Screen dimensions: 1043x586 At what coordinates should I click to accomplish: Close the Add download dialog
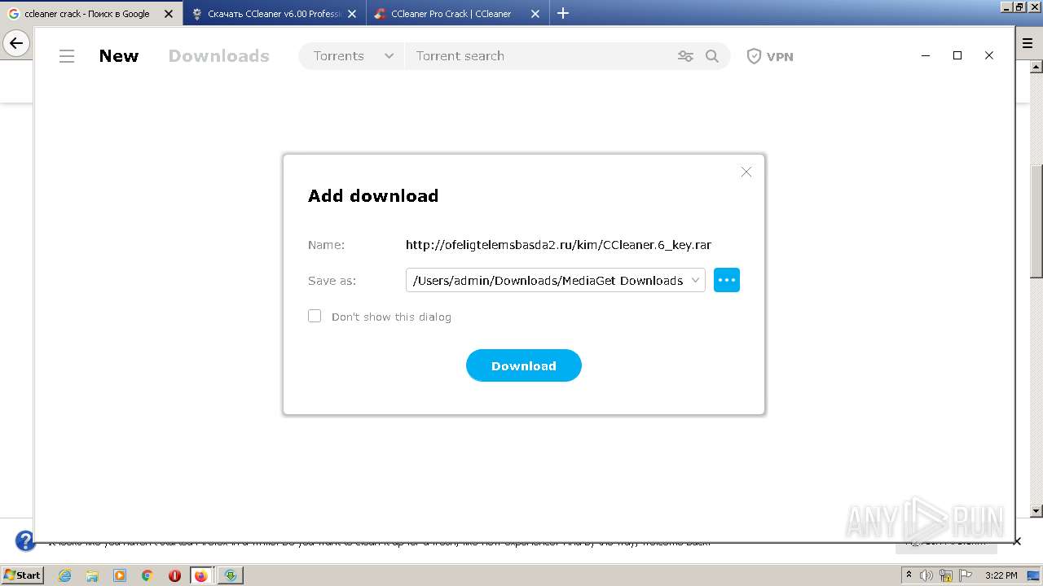point(746,172)
